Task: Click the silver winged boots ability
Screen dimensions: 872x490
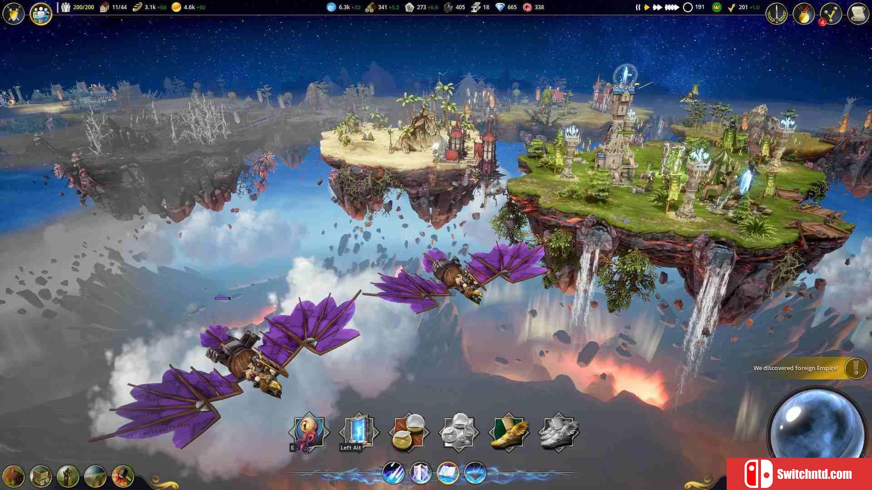Action: 559,431
